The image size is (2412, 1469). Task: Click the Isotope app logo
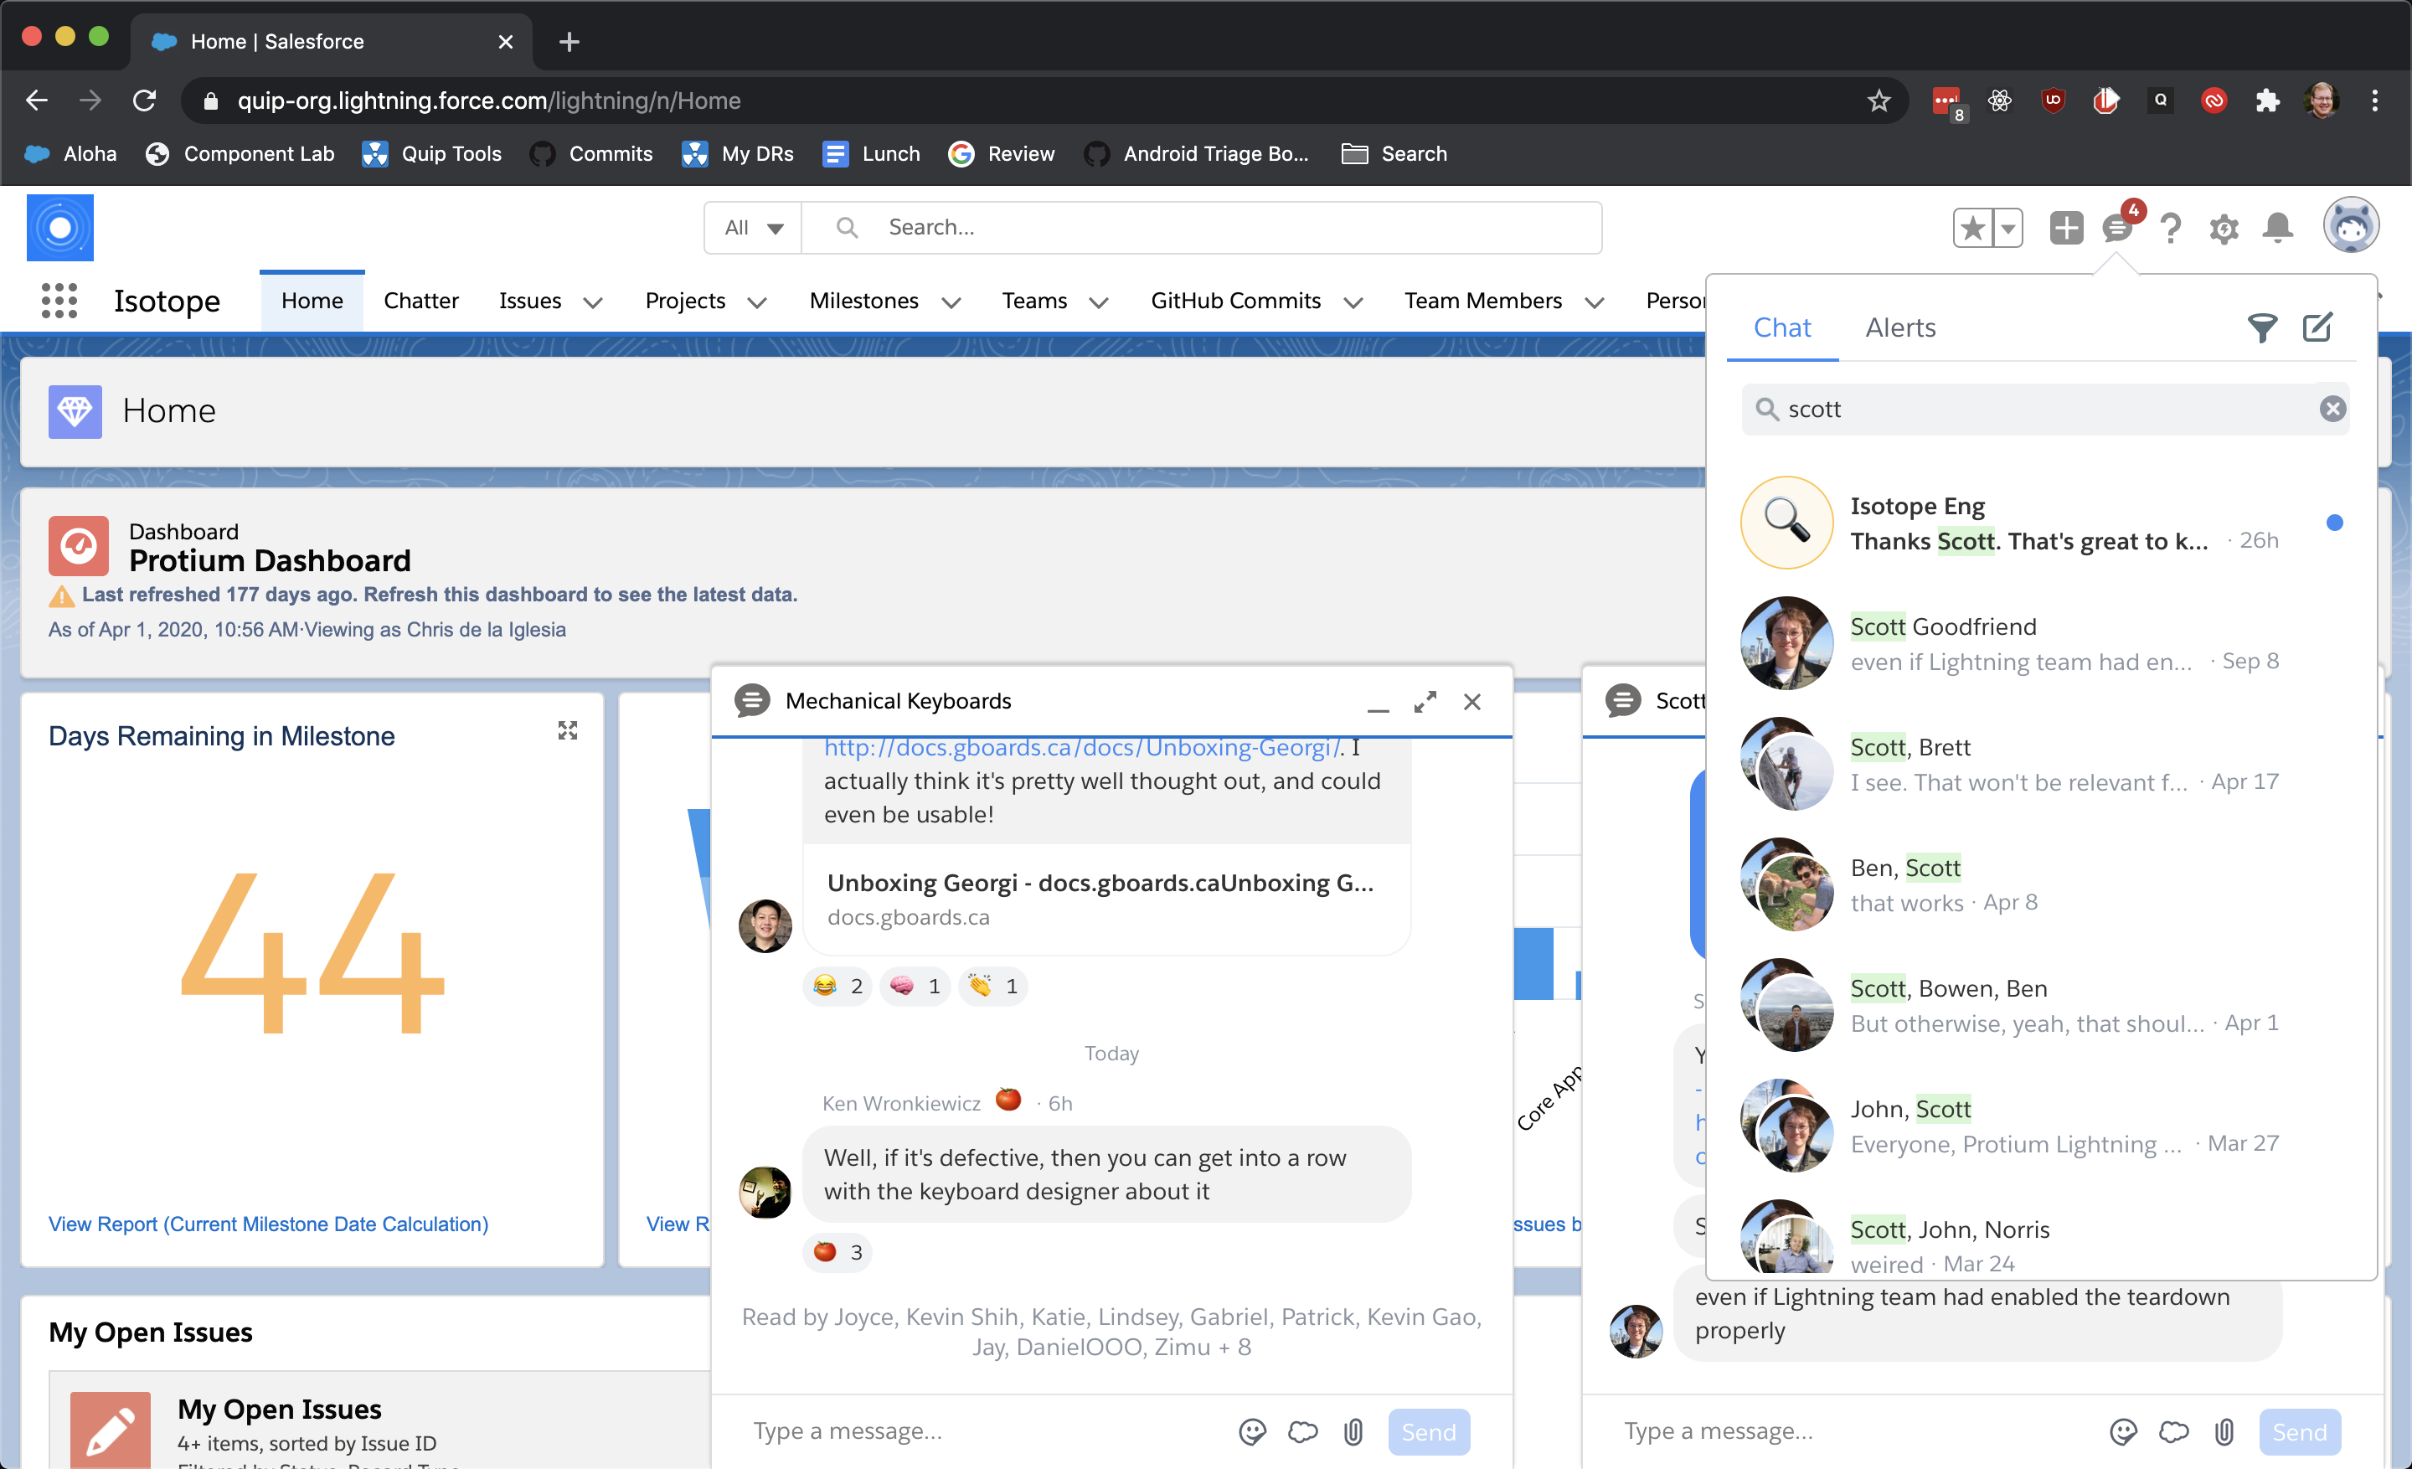click(x=59, y=227)
